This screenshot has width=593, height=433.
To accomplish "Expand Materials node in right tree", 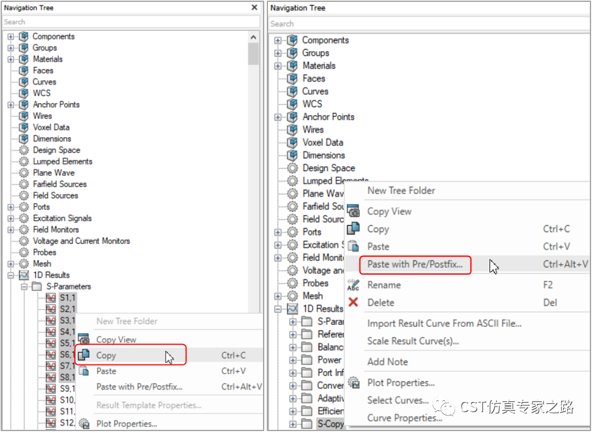I will 278,66.
